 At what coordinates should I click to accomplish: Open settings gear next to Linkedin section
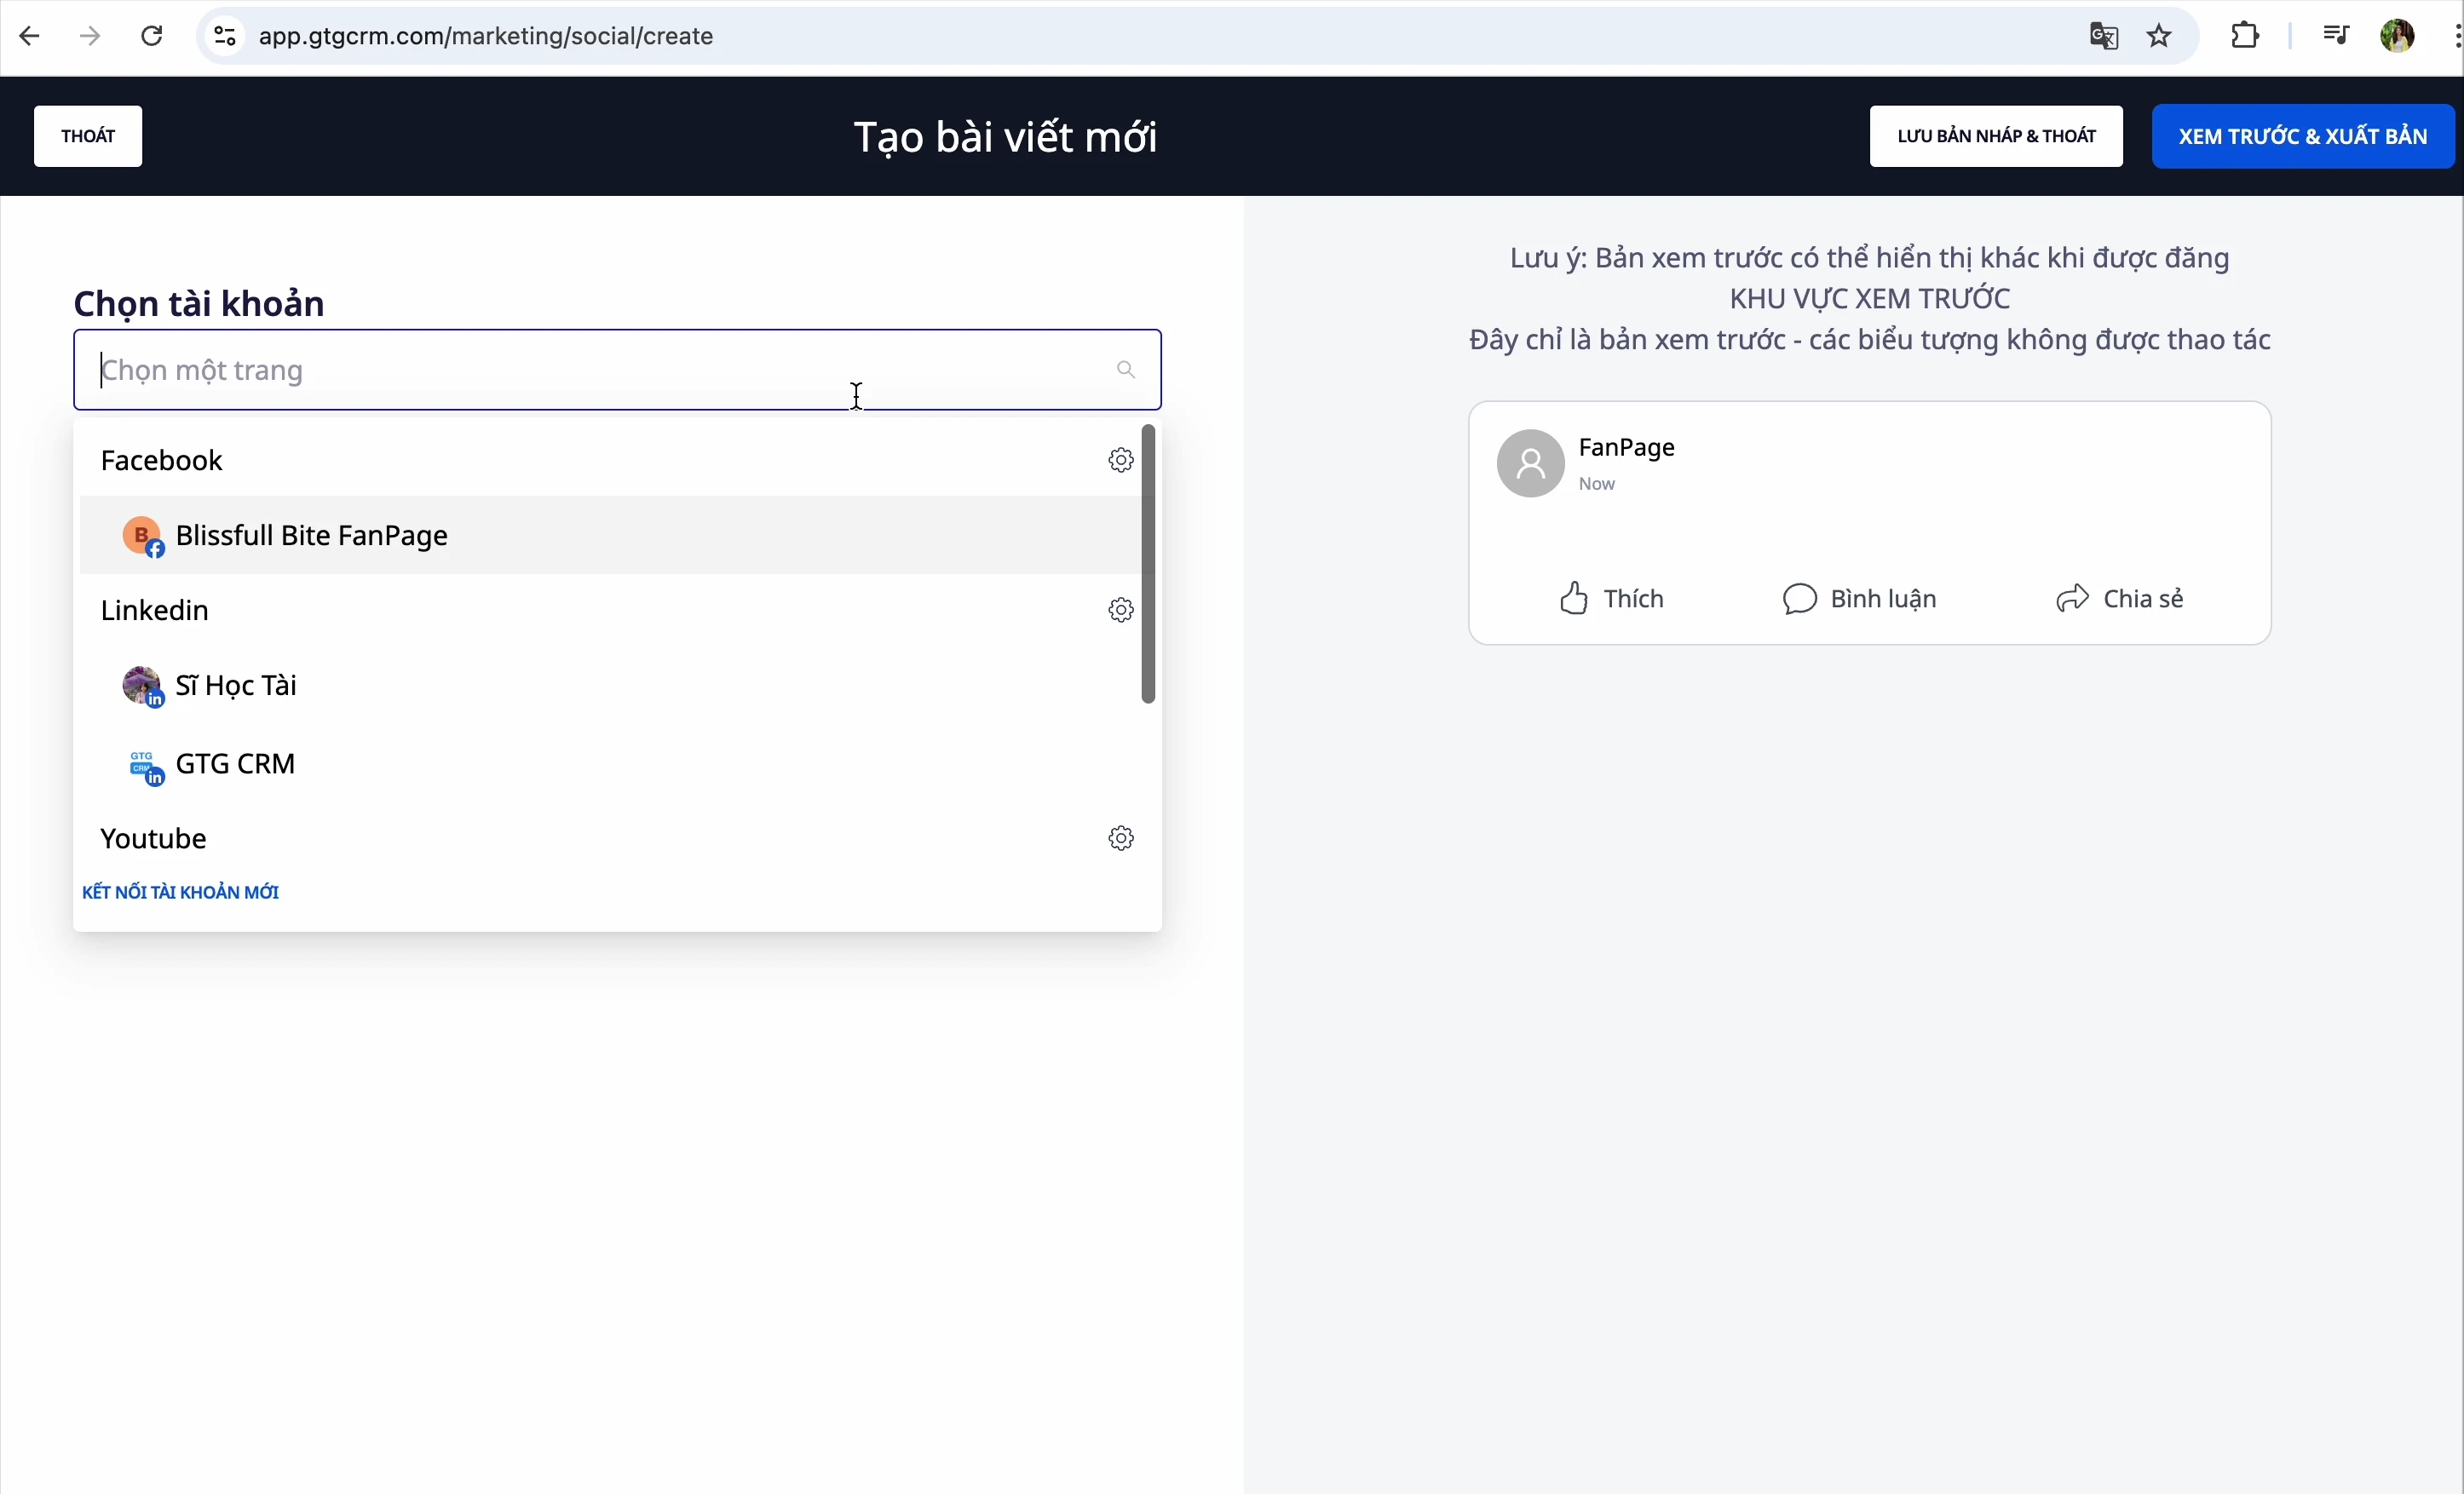(x=1120, y=610)
